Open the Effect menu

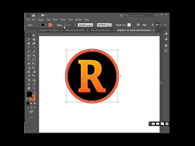coord(63,20)
